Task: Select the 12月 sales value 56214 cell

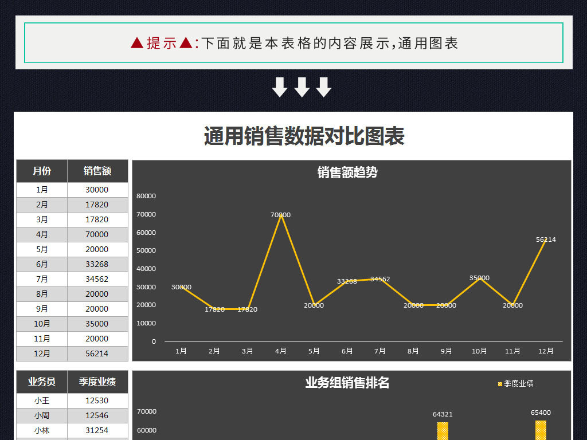Action: tap(97, 353)
